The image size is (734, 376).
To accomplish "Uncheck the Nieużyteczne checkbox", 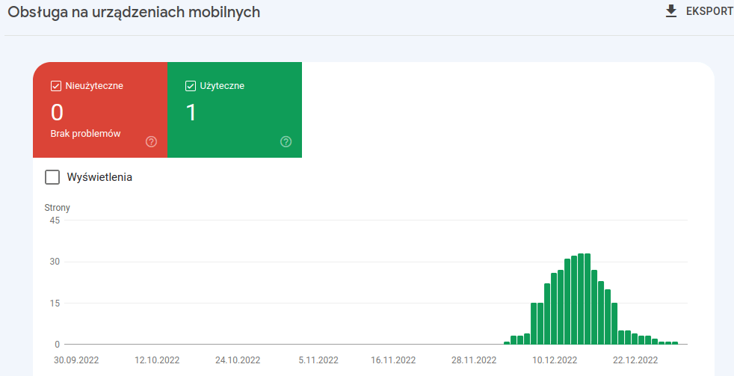I will (56, 86).
